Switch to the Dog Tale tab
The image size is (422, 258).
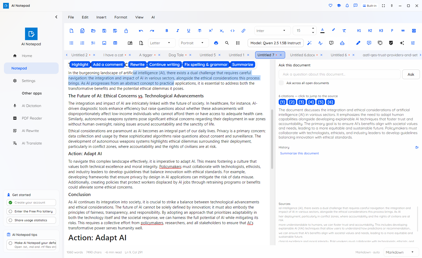pyautogui.click(x=176, y=55)
